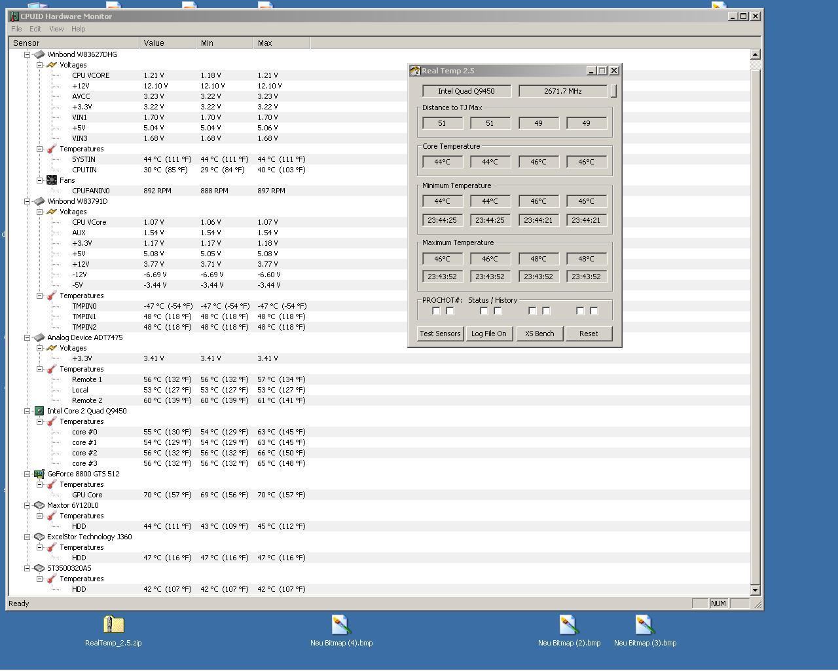Click Temperatures icon under ExcelStor Technology J360
Image resolution: width=838 pixels, height=671 pixels.
click(52, 547)
